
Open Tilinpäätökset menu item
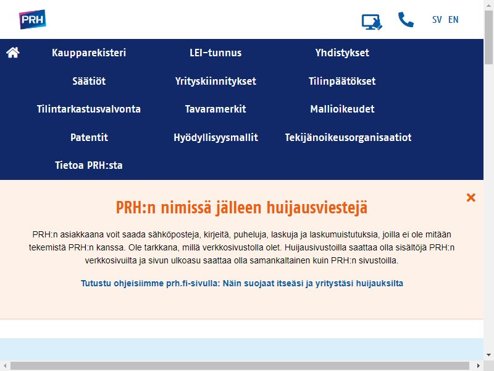[x=342, y=81]
